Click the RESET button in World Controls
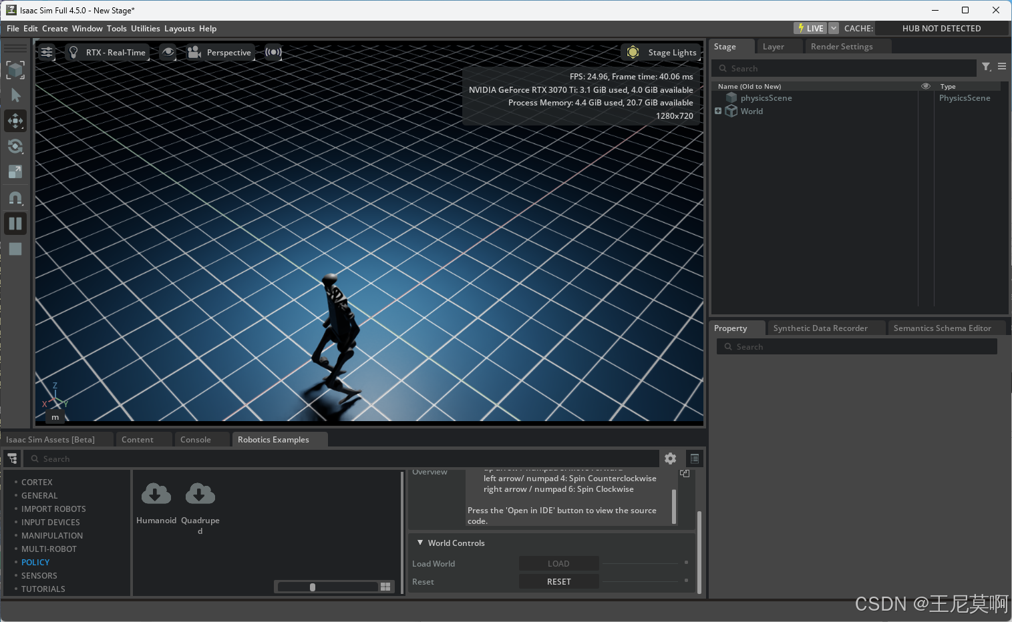The width and height of the screenshot is (1012, 622). [x=559, y=582]
